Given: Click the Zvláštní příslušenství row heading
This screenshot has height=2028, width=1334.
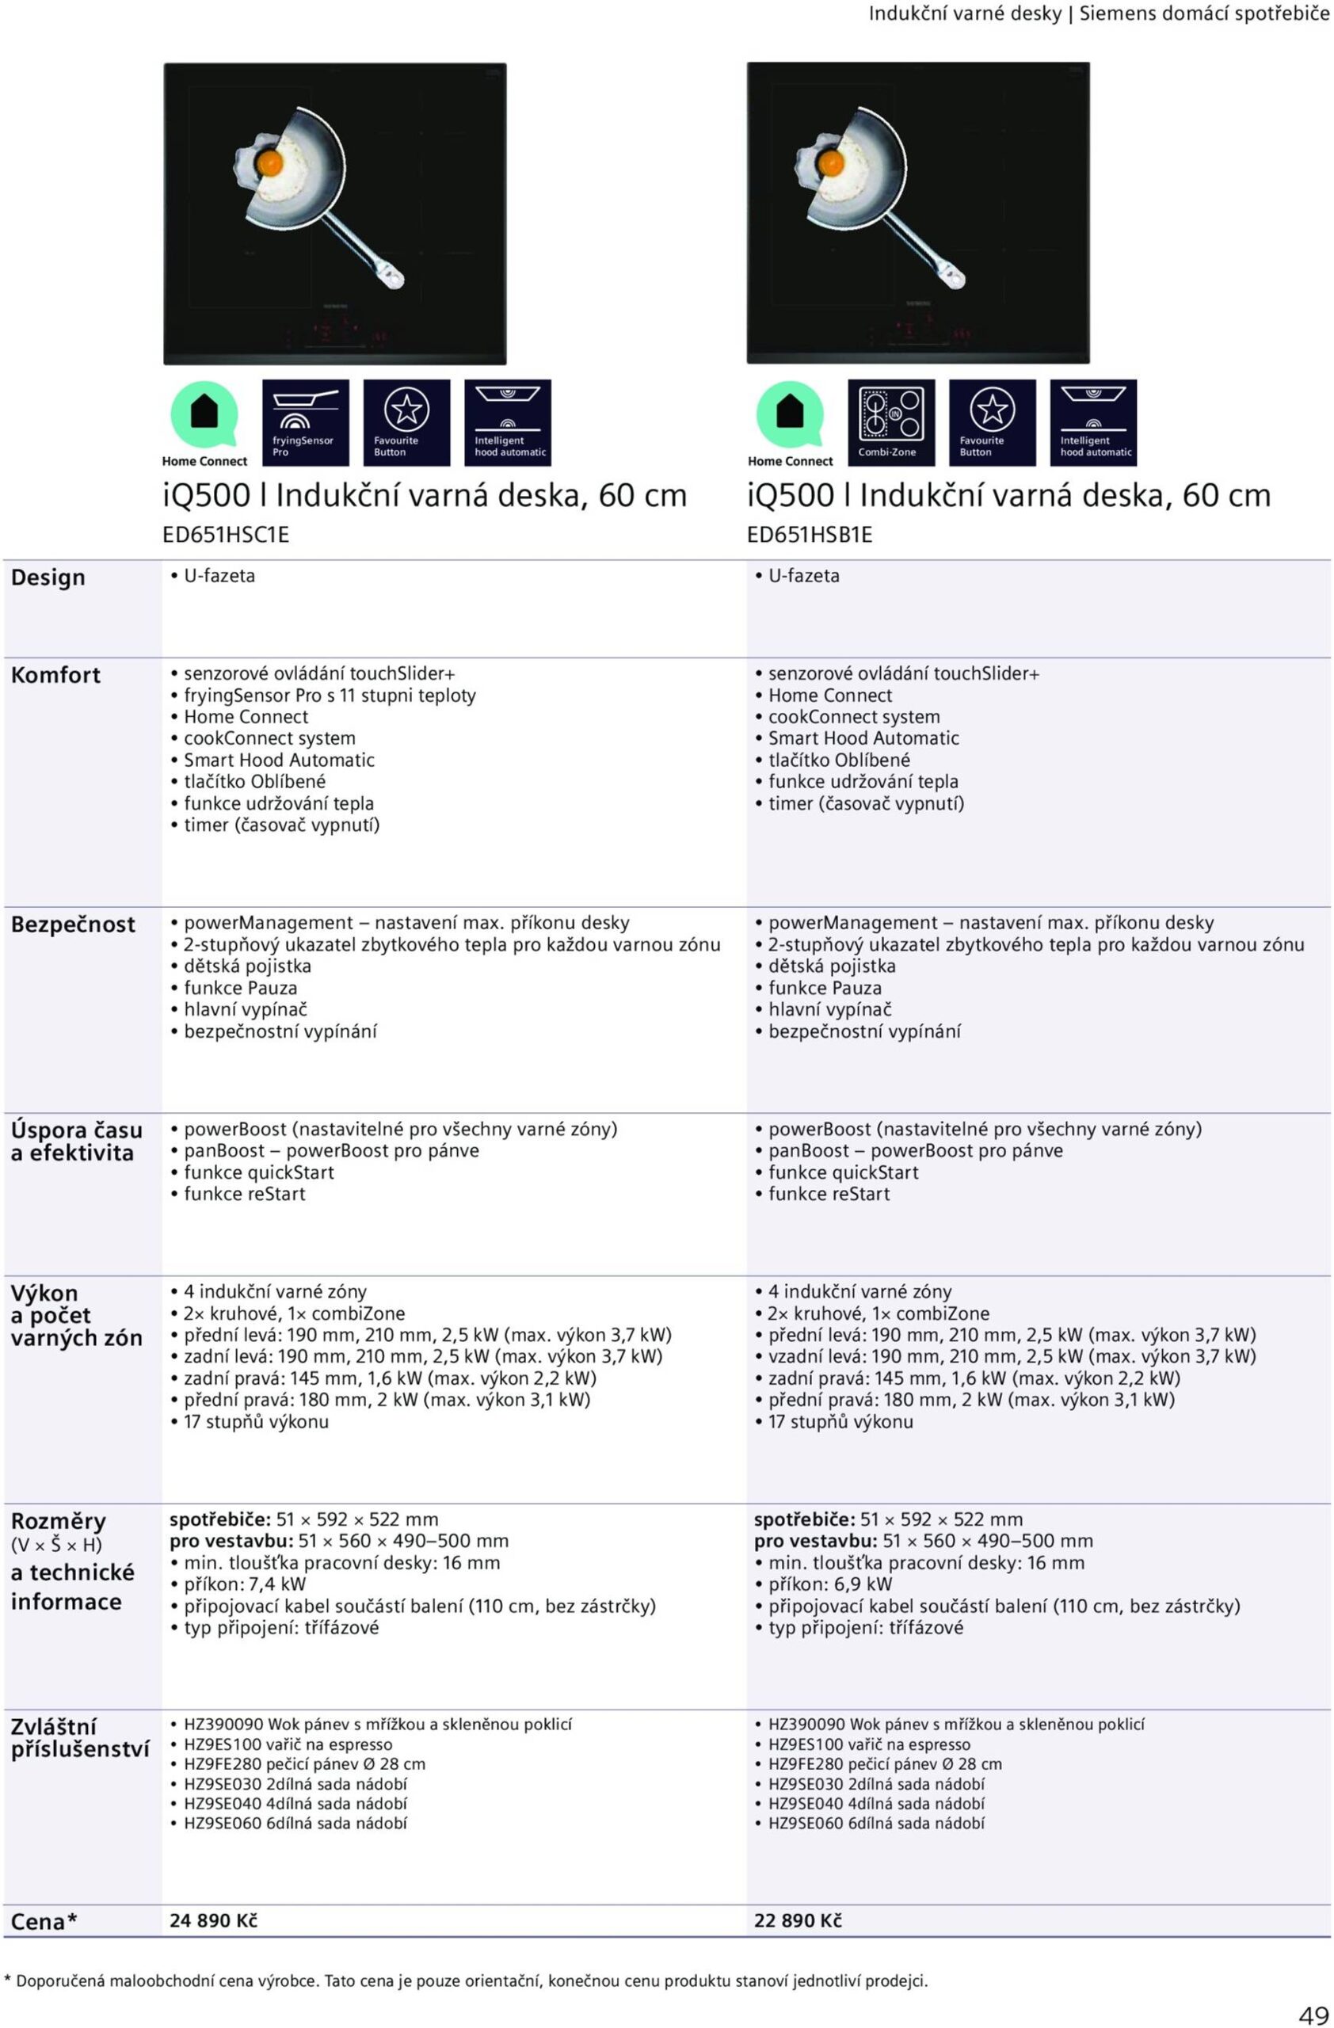Looking at the screenshot, I should tap(79, 1737).
